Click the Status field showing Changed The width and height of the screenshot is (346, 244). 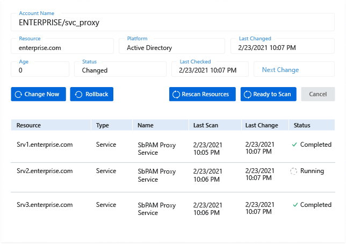tap(120, 69)
